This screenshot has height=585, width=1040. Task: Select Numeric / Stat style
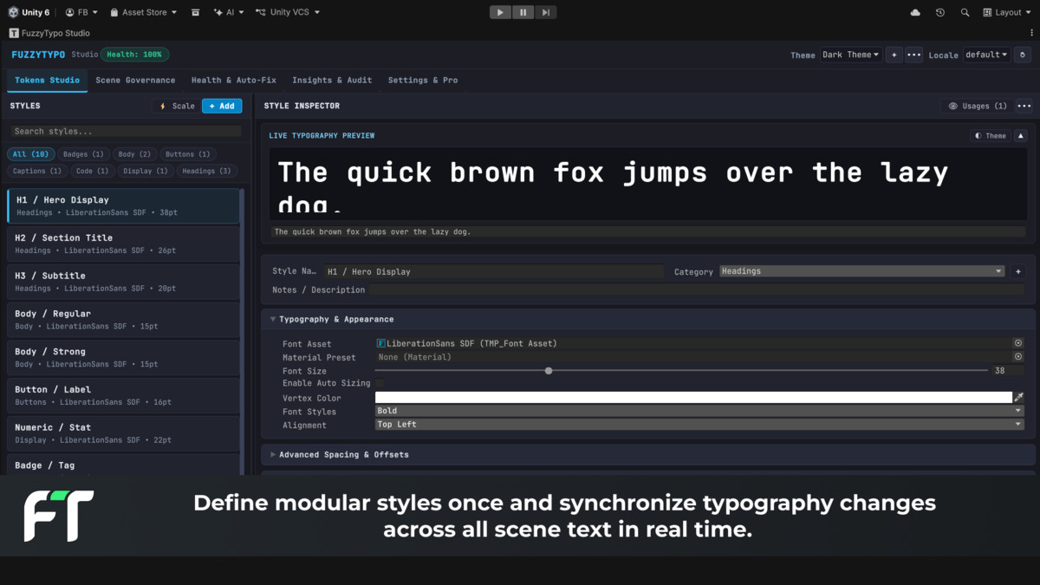pyautogui.click(x=123, y=433)
